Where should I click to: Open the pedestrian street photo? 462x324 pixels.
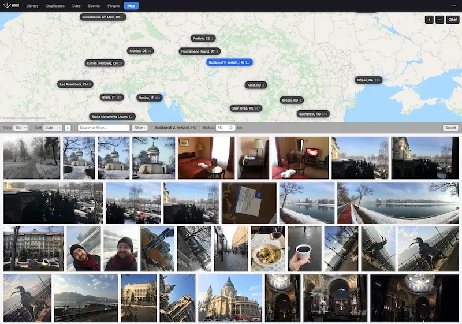tap(231, 248)
